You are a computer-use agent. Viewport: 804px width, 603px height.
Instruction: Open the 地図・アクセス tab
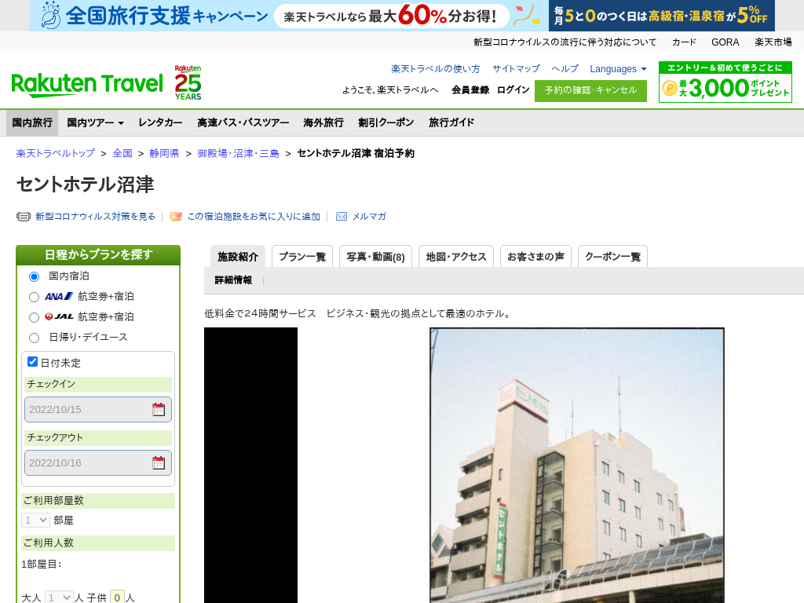tap(456, 257)
